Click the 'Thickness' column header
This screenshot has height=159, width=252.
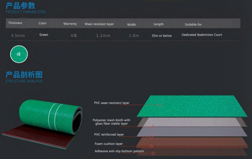tap(15, 23)
